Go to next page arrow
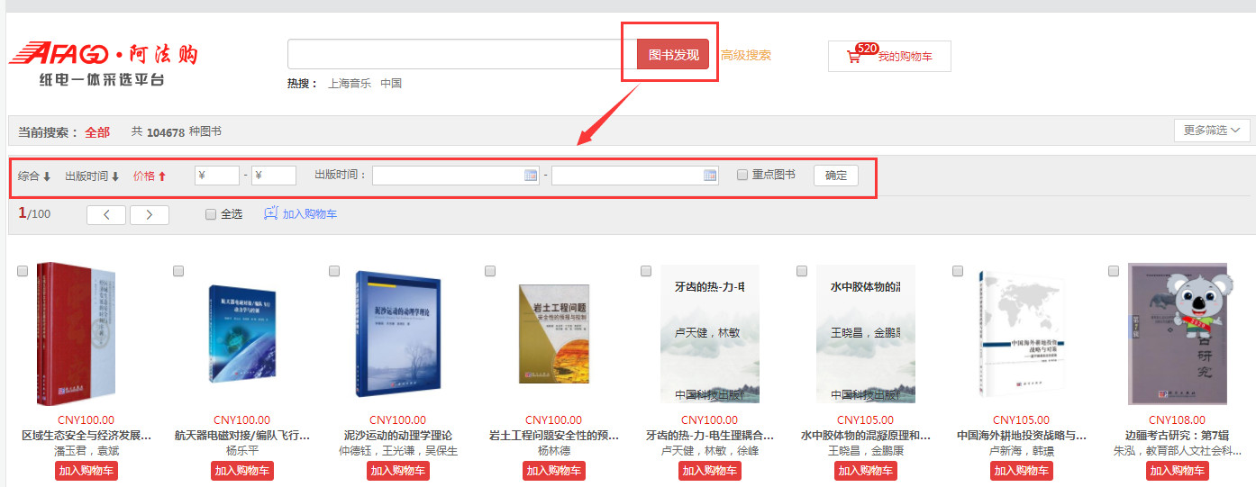The width and height of the screenshot is (1256, 487). click(150, 215)
